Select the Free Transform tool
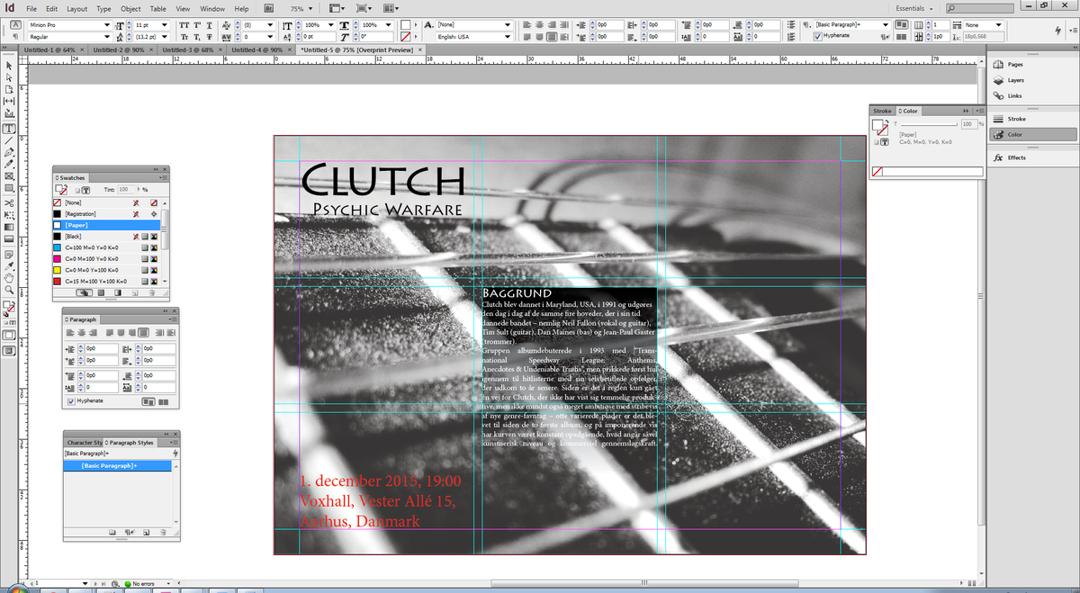 [9, 215]
